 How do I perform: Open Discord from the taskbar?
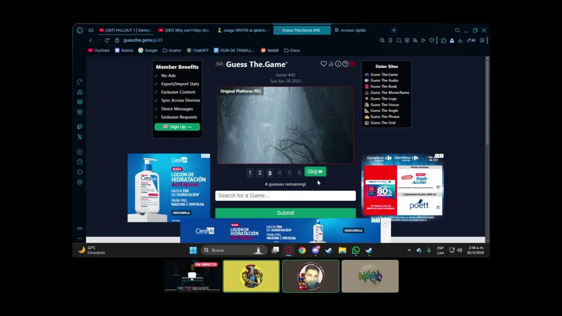[316, 250]
